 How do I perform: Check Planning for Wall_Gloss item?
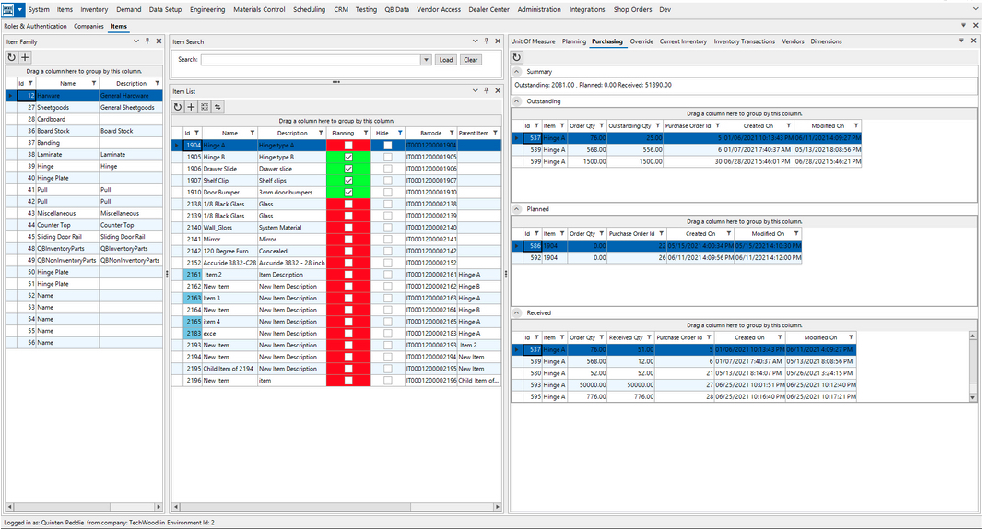pyautogui.click(x=348, y=228)
